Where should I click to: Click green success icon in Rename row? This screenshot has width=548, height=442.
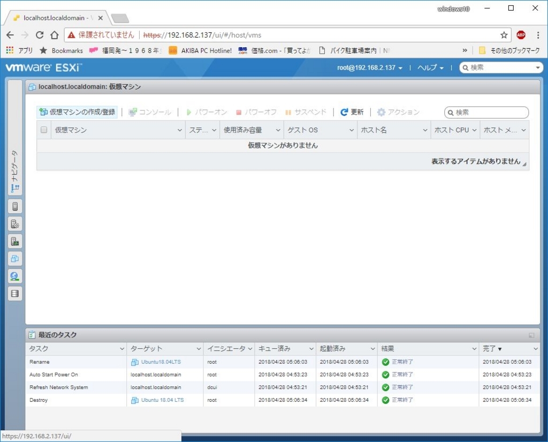(x=385, y=362)
